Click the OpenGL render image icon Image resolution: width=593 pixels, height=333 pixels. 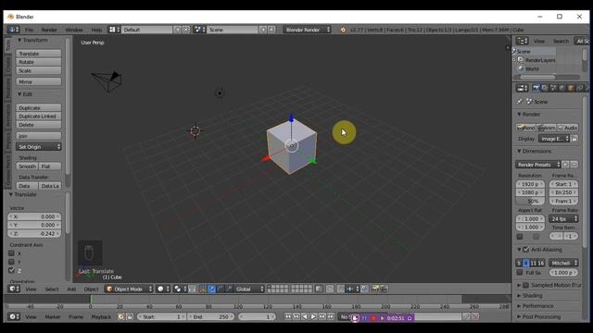tap(375, 289)
